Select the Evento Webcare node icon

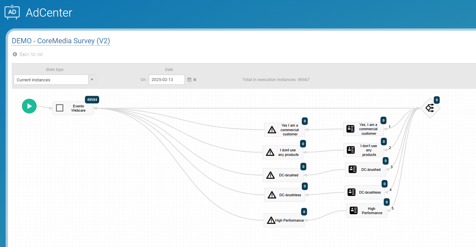tap(59, 108)
